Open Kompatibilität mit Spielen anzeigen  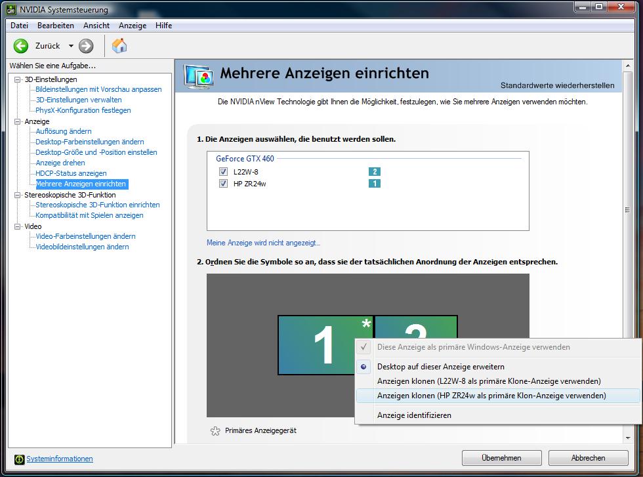(x=89, y=215)
